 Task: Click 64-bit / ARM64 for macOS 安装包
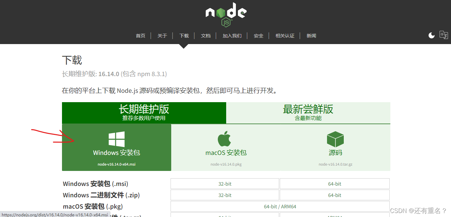point(280,206)
